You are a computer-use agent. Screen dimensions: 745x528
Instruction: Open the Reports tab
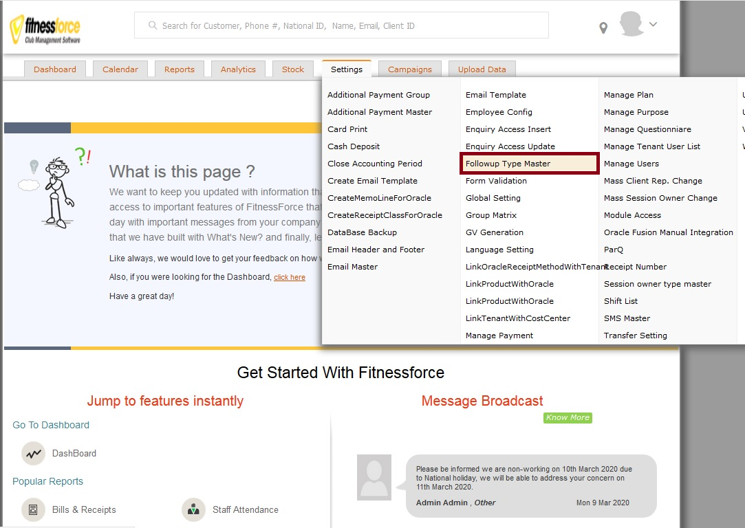179,69
